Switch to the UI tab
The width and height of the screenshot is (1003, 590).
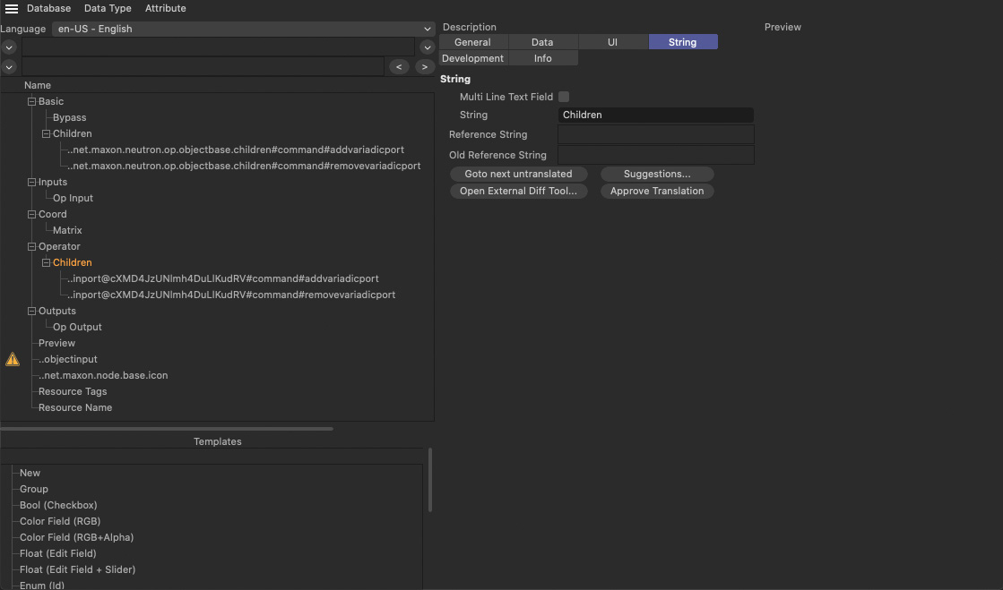click(x=612, y=42)
